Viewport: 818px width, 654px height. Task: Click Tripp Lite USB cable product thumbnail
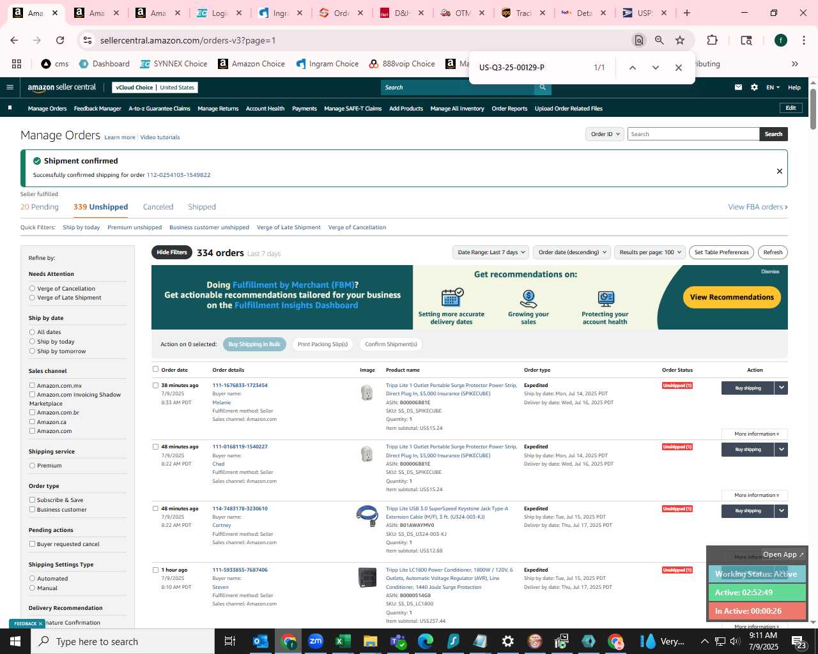pos(367,515)
